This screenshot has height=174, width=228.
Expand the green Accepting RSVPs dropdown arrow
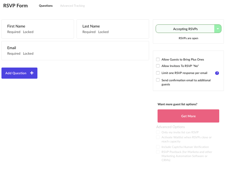coord(218,29)
